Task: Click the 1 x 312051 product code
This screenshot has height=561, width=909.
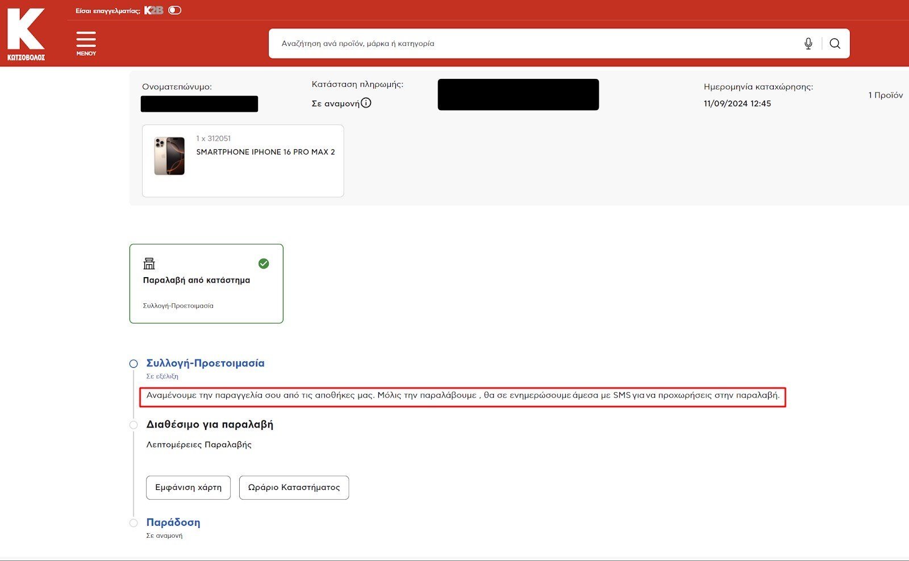Action: pyautogui.click(x=213, y=139)
